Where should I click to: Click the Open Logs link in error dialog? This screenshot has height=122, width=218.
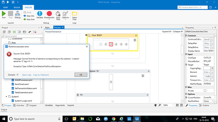(x=27, y=75)
